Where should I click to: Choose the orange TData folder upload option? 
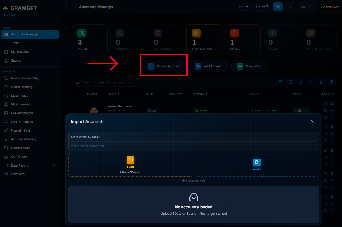click(131, 165)
